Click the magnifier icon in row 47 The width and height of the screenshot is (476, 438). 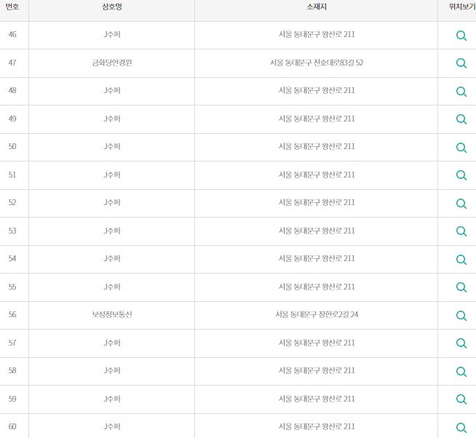coord(461,63)
